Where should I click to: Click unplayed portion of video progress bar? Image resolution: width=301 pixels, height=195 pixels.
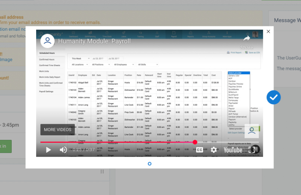(228, 142)
